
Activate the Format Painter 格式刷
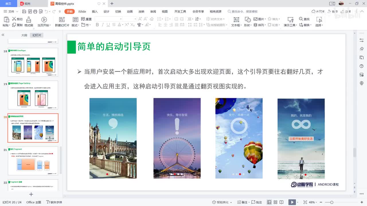tap(29, 22)
